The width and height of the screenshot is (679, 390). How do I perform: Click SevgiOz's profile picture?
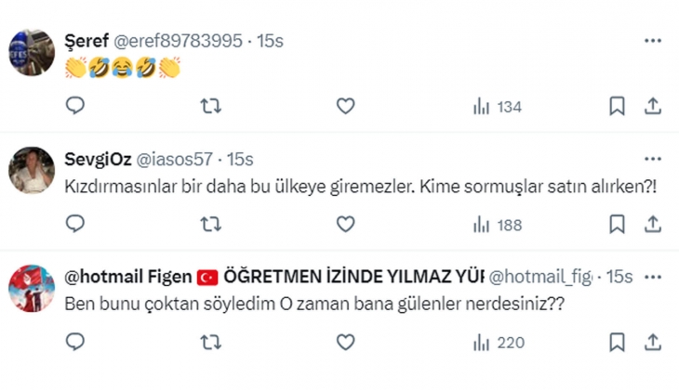(x=31, y=169)
